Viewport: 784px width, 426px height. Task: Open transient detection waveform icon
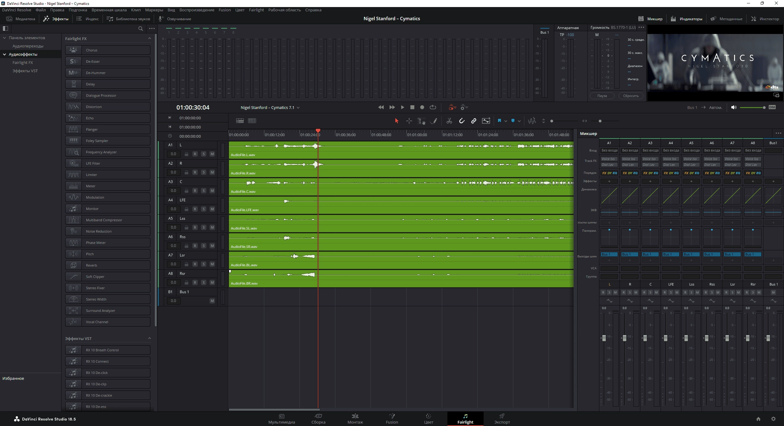tap(532, 121)
